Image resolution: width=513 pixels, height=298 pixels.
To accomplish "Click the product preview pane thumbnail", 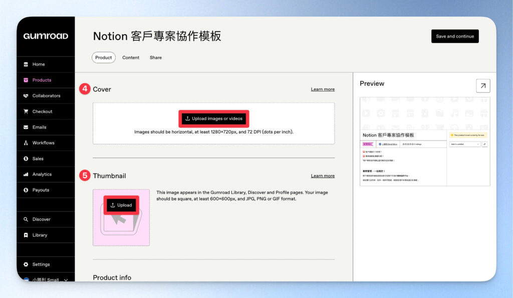I will 425,141.
